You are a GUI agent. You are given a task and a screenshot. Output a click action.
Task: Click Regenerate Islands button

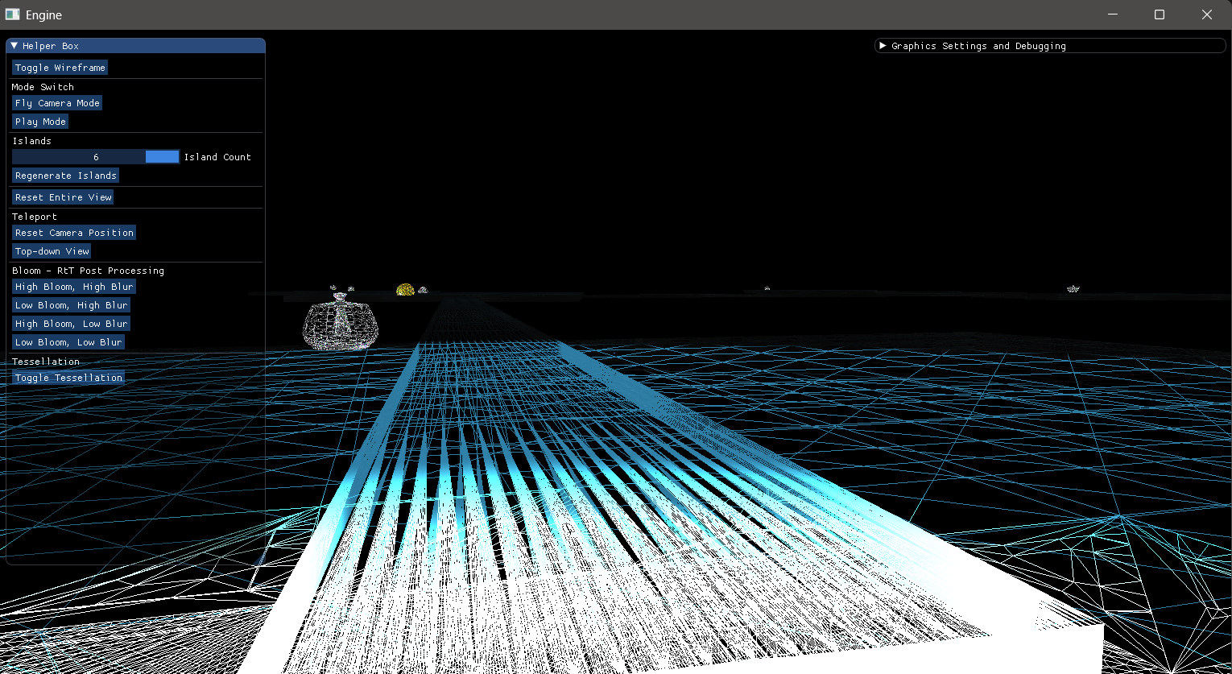(x=66, y=176)
